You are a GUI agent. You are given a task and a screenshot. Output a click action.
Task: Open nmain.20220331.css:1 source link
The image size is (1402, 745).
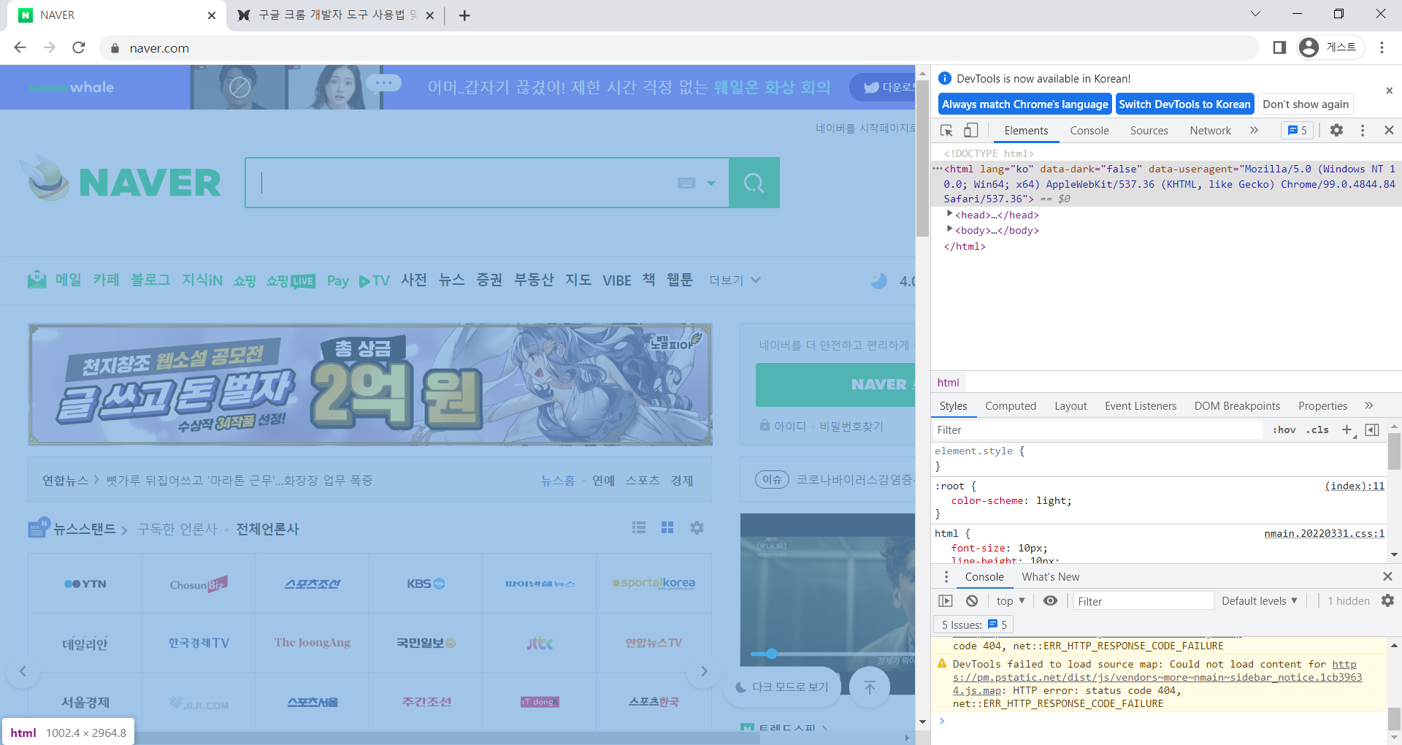pyautogui.click(x=1324, y=533)
